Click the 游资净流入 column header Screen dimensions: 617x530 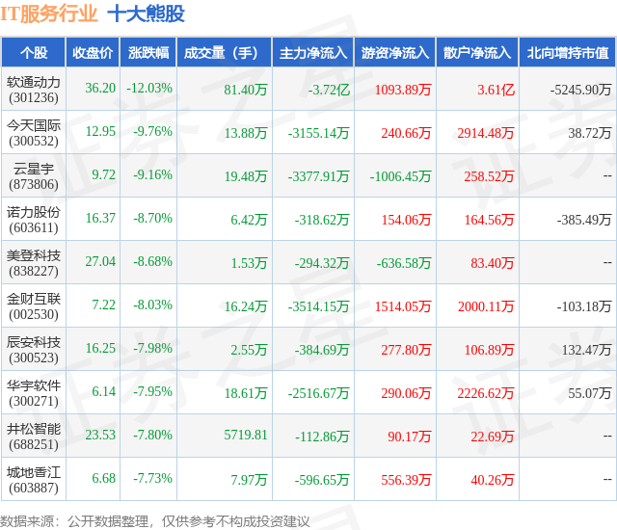pyautogui.click(x=395, y=53)
